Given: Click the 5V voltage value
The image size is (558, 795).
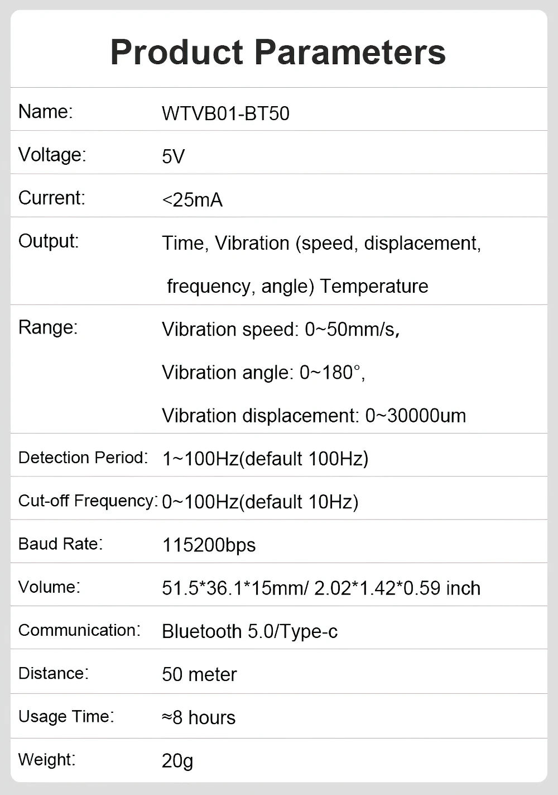Looking at the screenshot, I should [173, 156].
